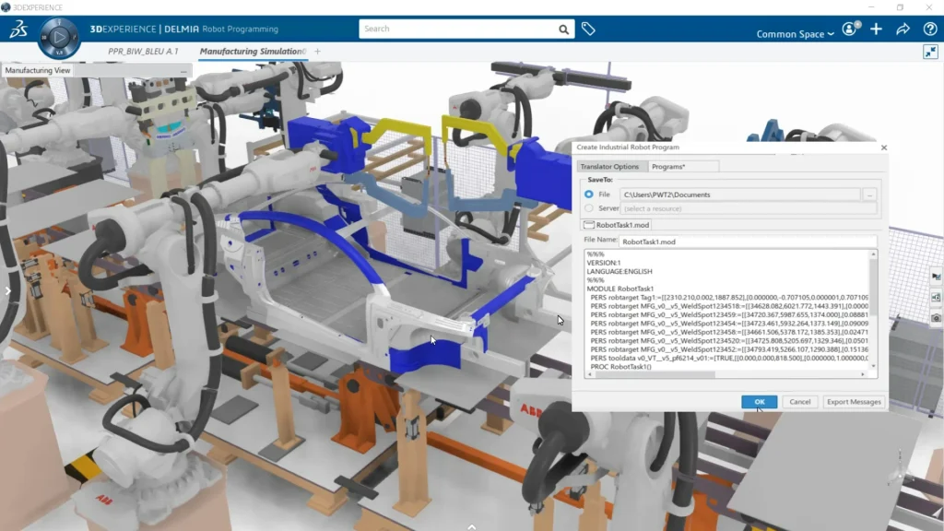Image resolution: width=944 pixels, height=531 pixels.
Task: Click the plus add icon in top bar
Action: click(876, 29)
